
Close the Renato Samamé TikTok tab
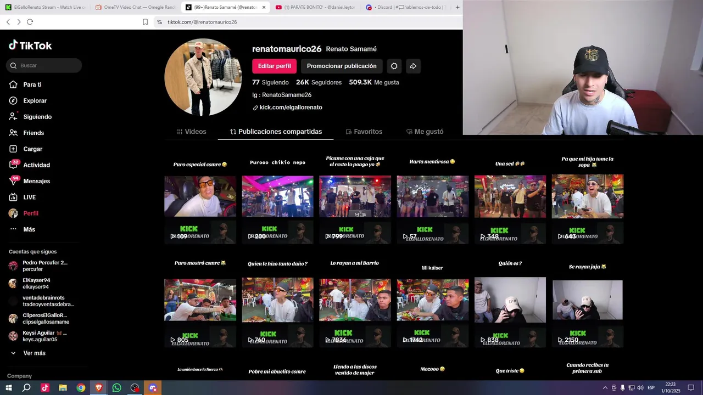(x=264, y=7)
